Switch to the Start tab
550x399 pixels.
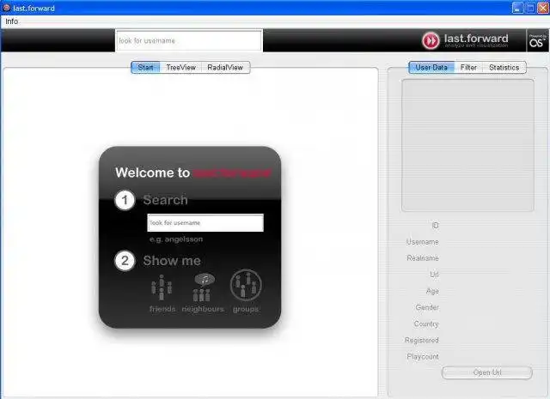pyautogui.click(x=145, y=67)
